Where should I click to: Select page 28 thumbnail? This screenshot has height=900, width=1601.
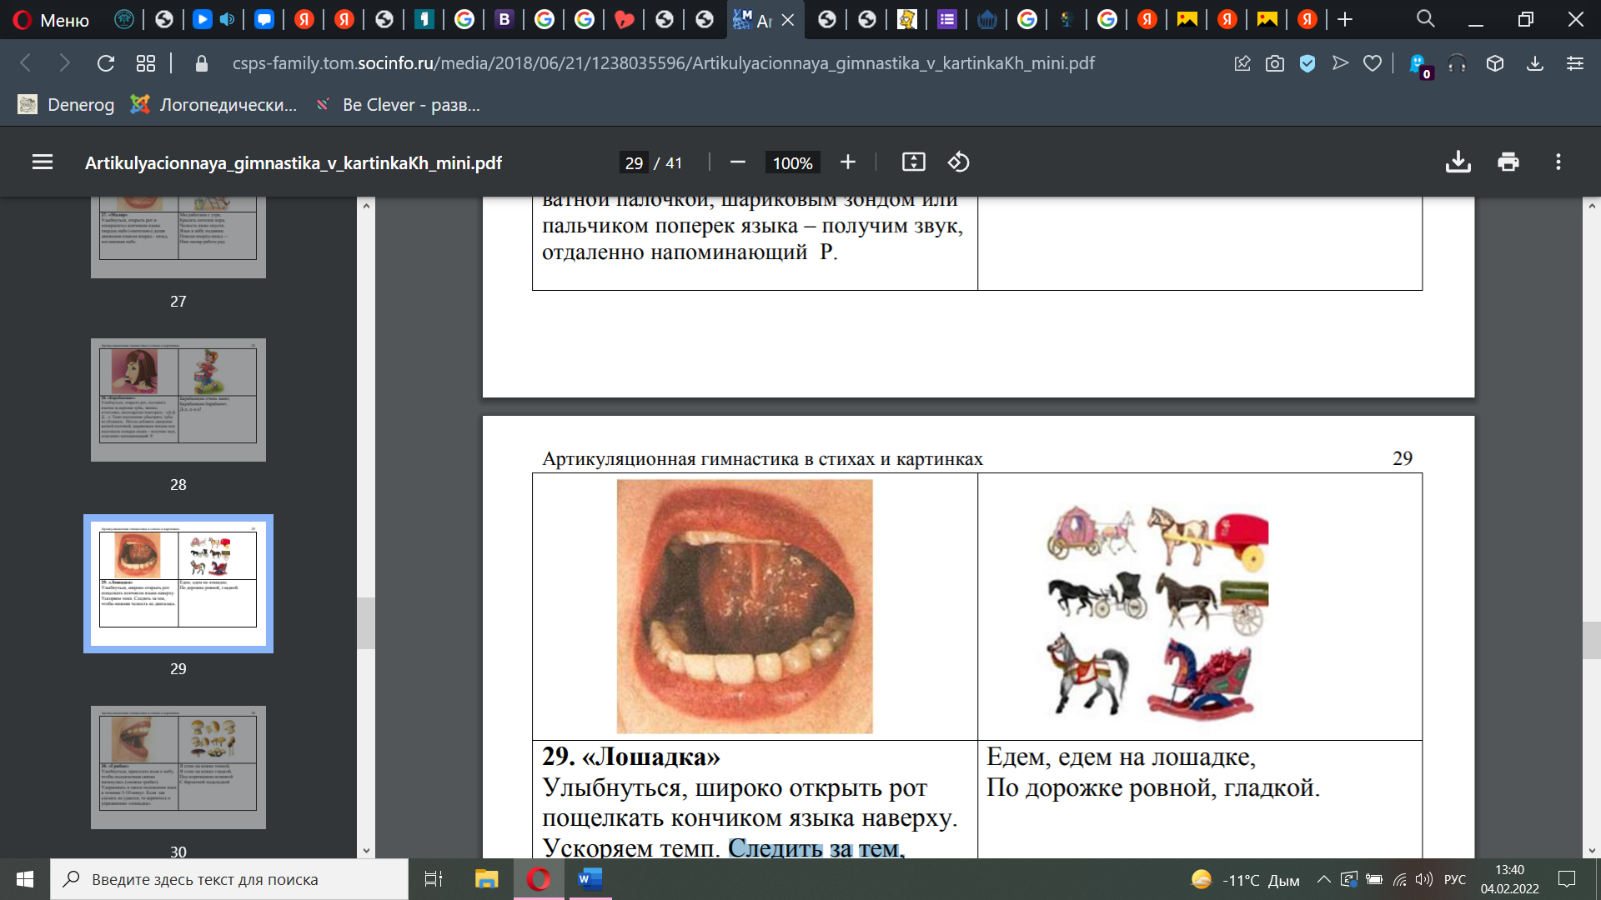pyautogui.click(x=178, y=400)
